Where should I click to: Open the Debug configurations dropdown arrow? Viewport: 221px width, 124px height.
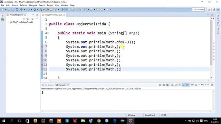(31, 10)
